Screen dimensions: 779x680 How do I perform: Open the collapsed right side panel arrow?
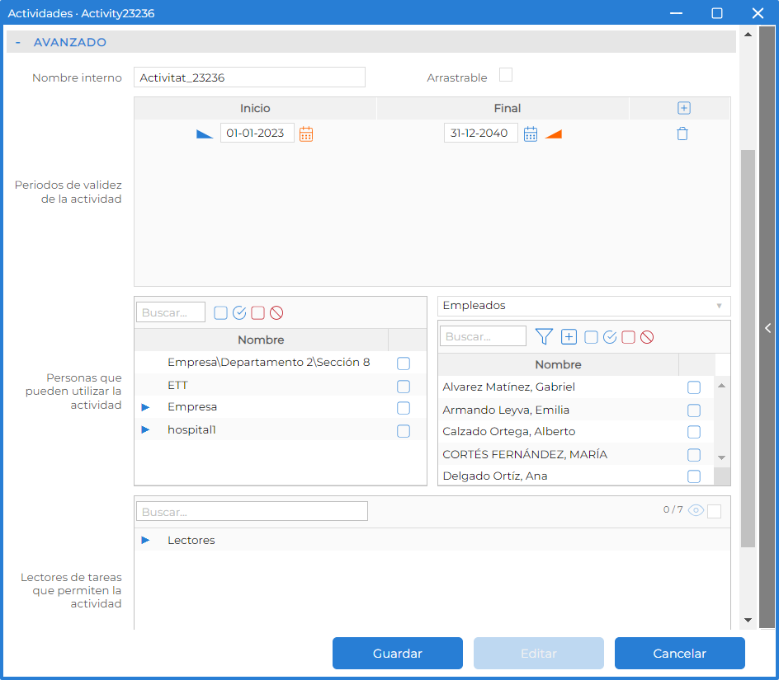768,328
